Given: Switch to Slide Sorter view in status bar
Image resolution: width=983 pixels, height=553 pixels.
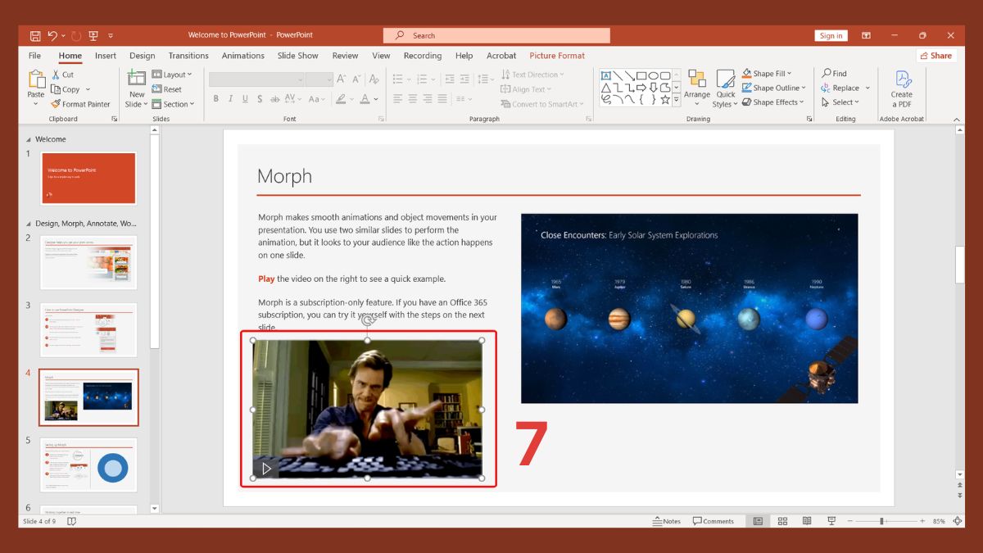Looking at the screenshot, I should [x=782, y=521].
